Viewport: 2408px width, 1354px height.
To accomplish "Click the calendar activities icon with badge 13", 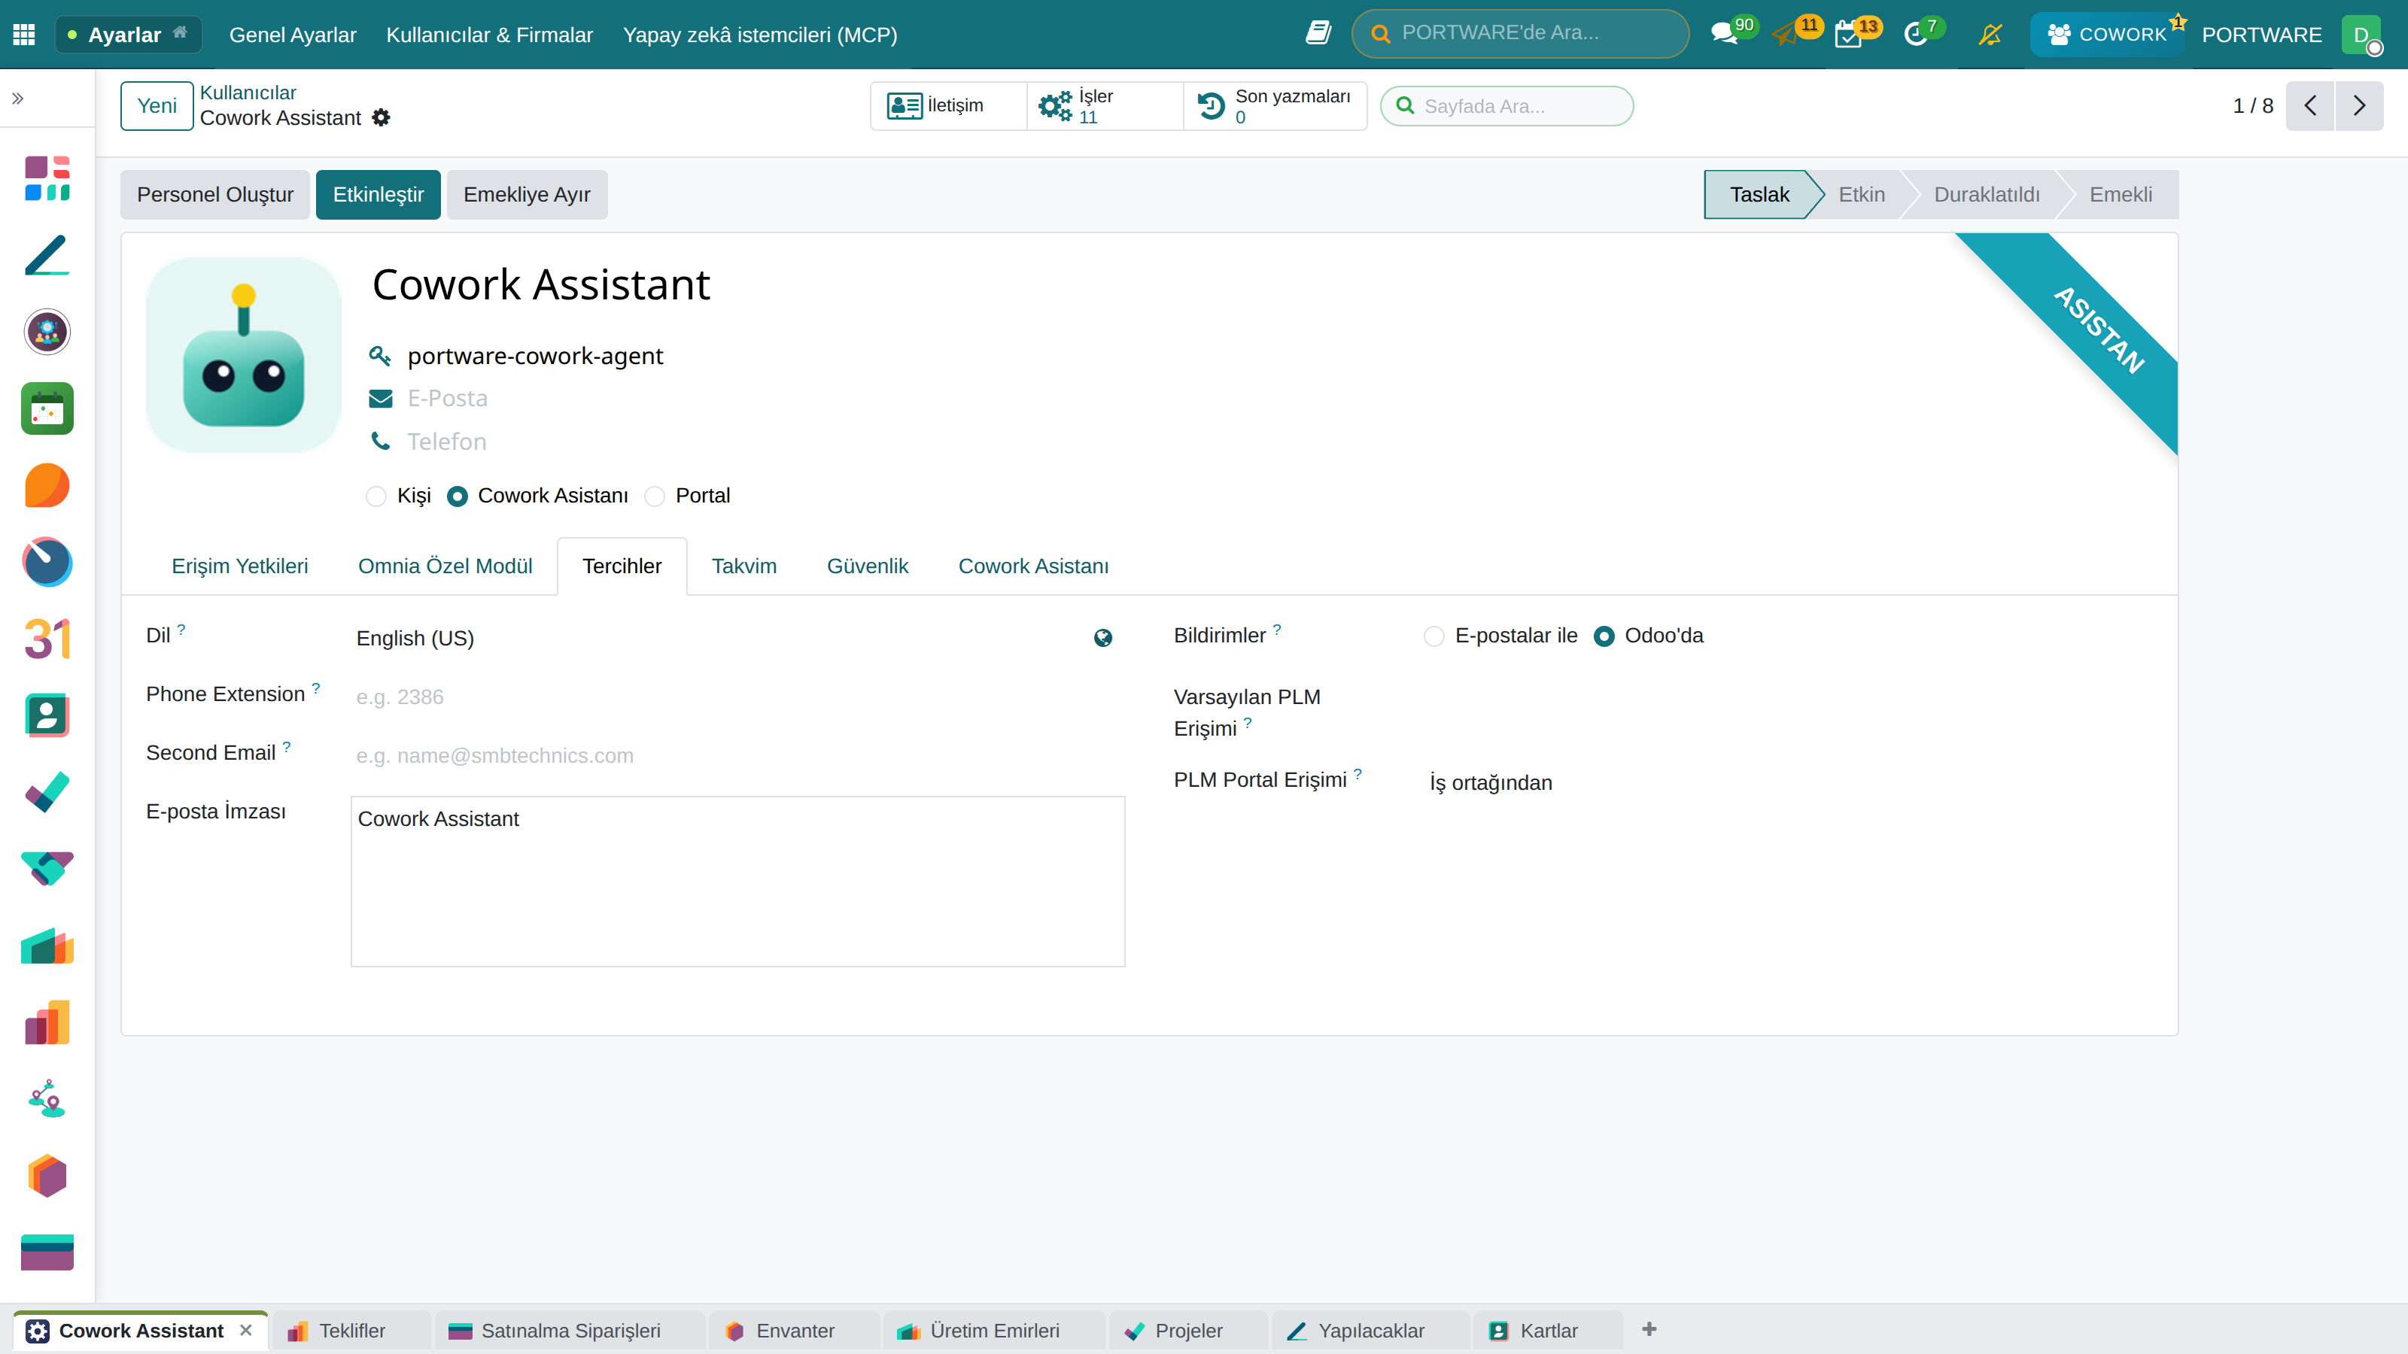I will coord(1847,35).
